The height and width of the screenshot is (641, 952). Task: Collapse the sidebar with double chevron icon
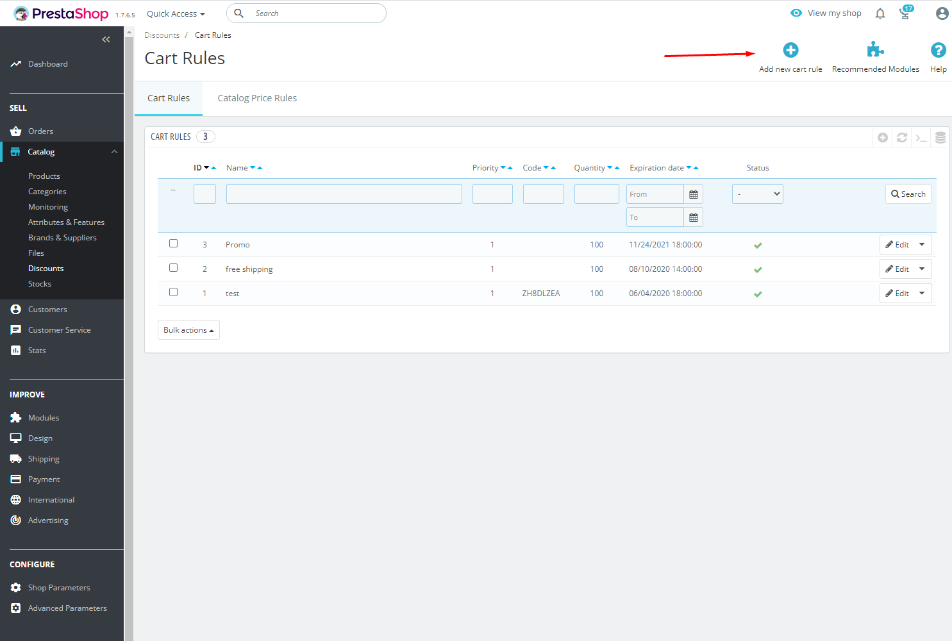106,40
